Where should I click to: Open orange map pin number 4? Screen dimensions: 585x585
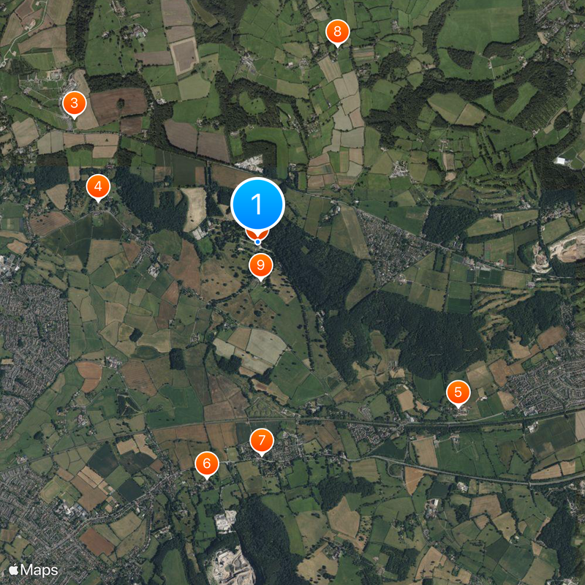[98, 187]
